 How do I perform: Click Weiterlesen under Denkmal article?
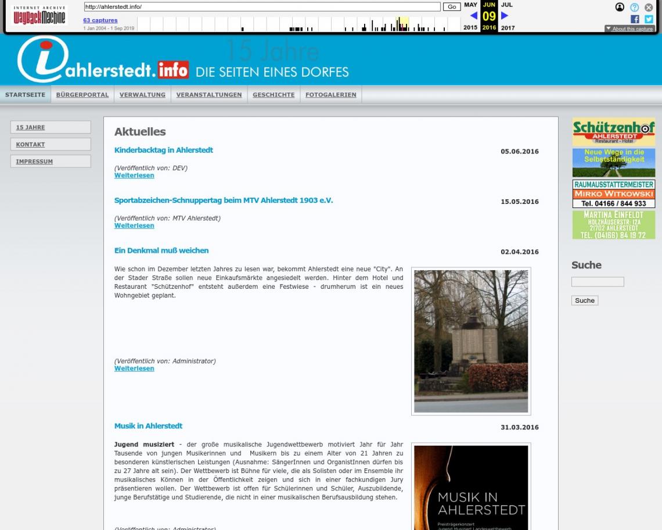tap(134, 368)
